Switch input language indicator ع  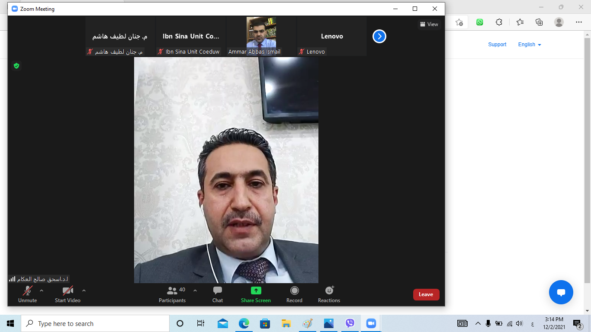[532, 323]
